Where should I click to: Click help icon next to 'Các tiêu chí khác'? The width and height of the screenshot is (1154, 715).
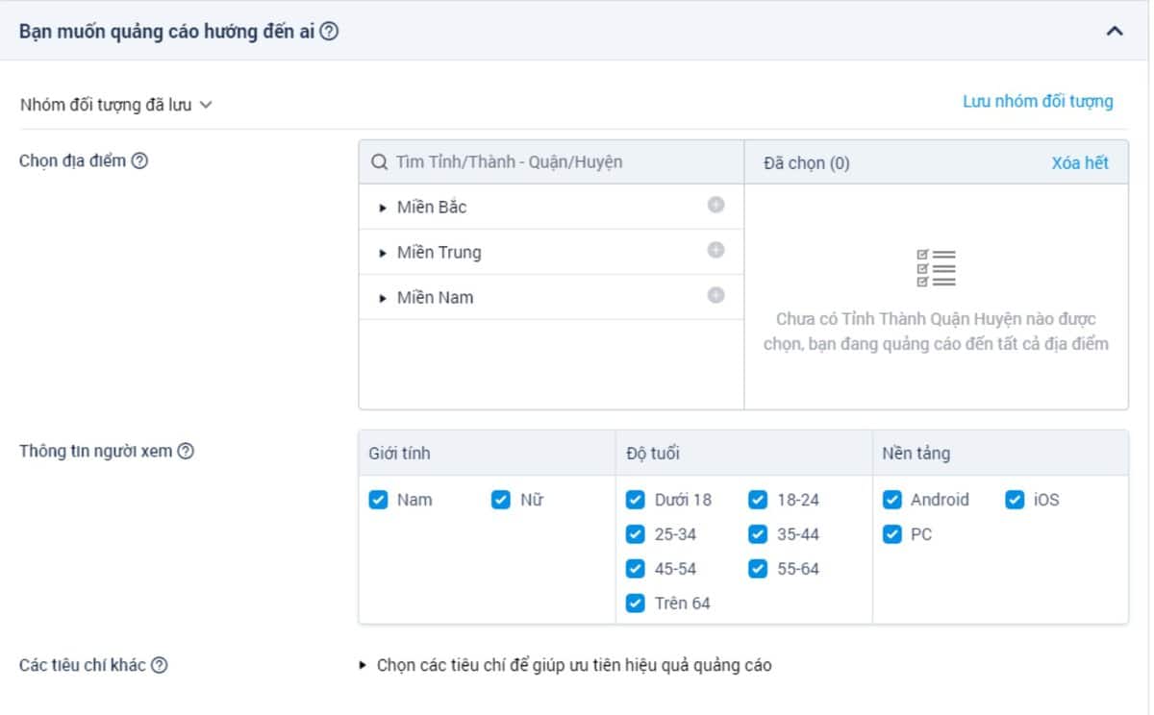coord(160,665)
